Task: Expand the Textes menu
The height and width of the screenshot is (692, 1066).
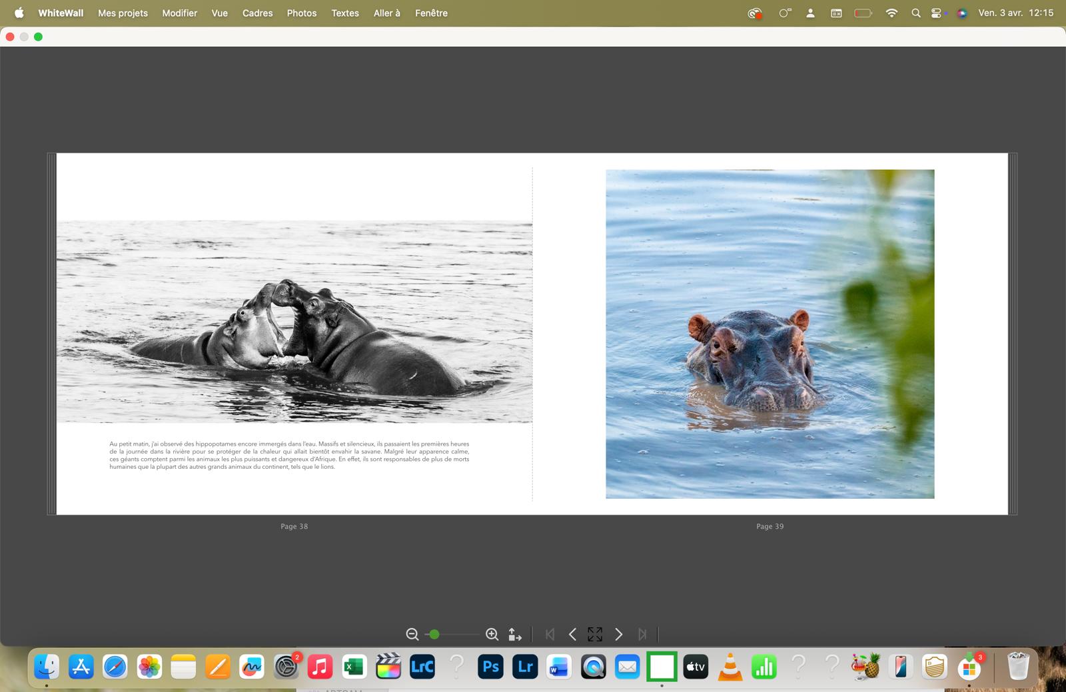Action: 344,13
